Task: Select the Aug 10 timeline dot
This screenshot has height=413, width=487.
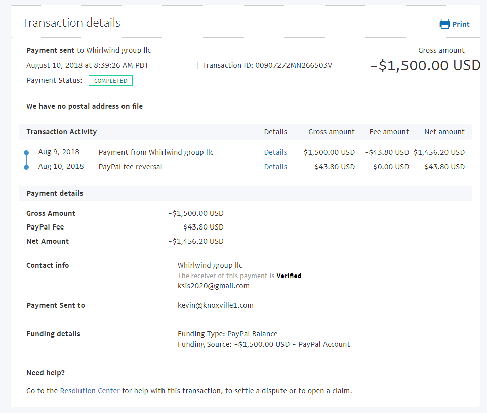Action: (x=26, y=167)
